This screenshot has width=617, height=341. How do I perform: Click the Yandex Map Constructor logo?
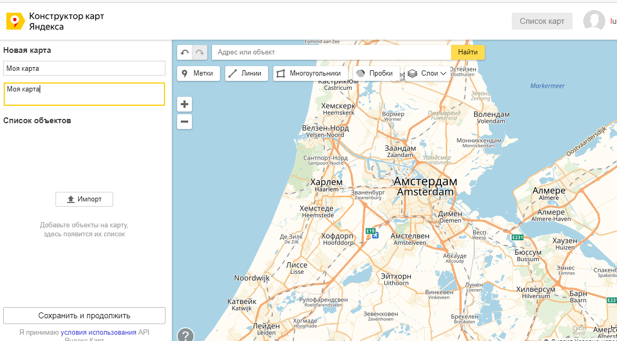pos(15,22)
